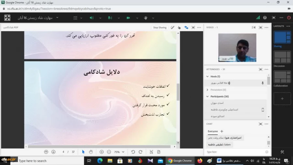293x165 pixels.
Task: Open Chat pod options ellipsis
Action: [x=266, y=124]
